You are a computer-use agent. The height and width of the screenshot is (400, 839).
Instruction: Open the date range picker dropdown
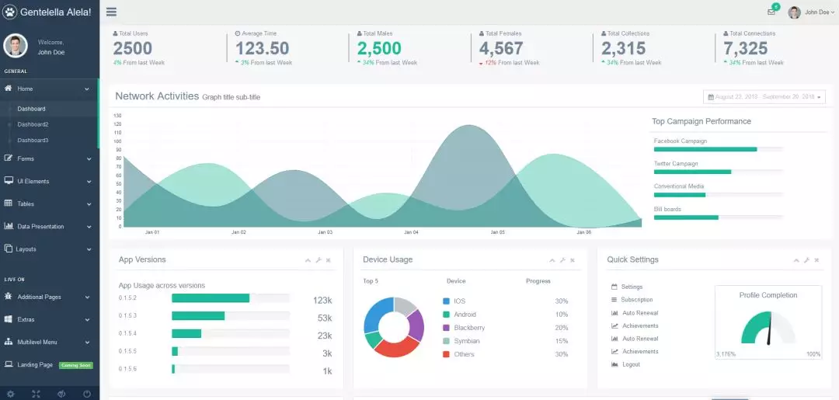[764, 97]
